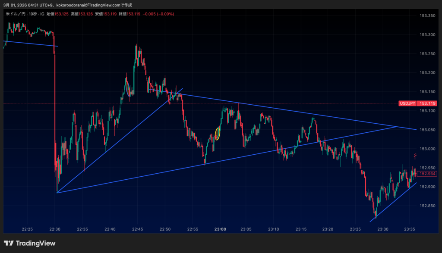This screenshot has height=253, width=442.
Task: Click the 152.850 price axis label
Action: click(x=427, y=206)
